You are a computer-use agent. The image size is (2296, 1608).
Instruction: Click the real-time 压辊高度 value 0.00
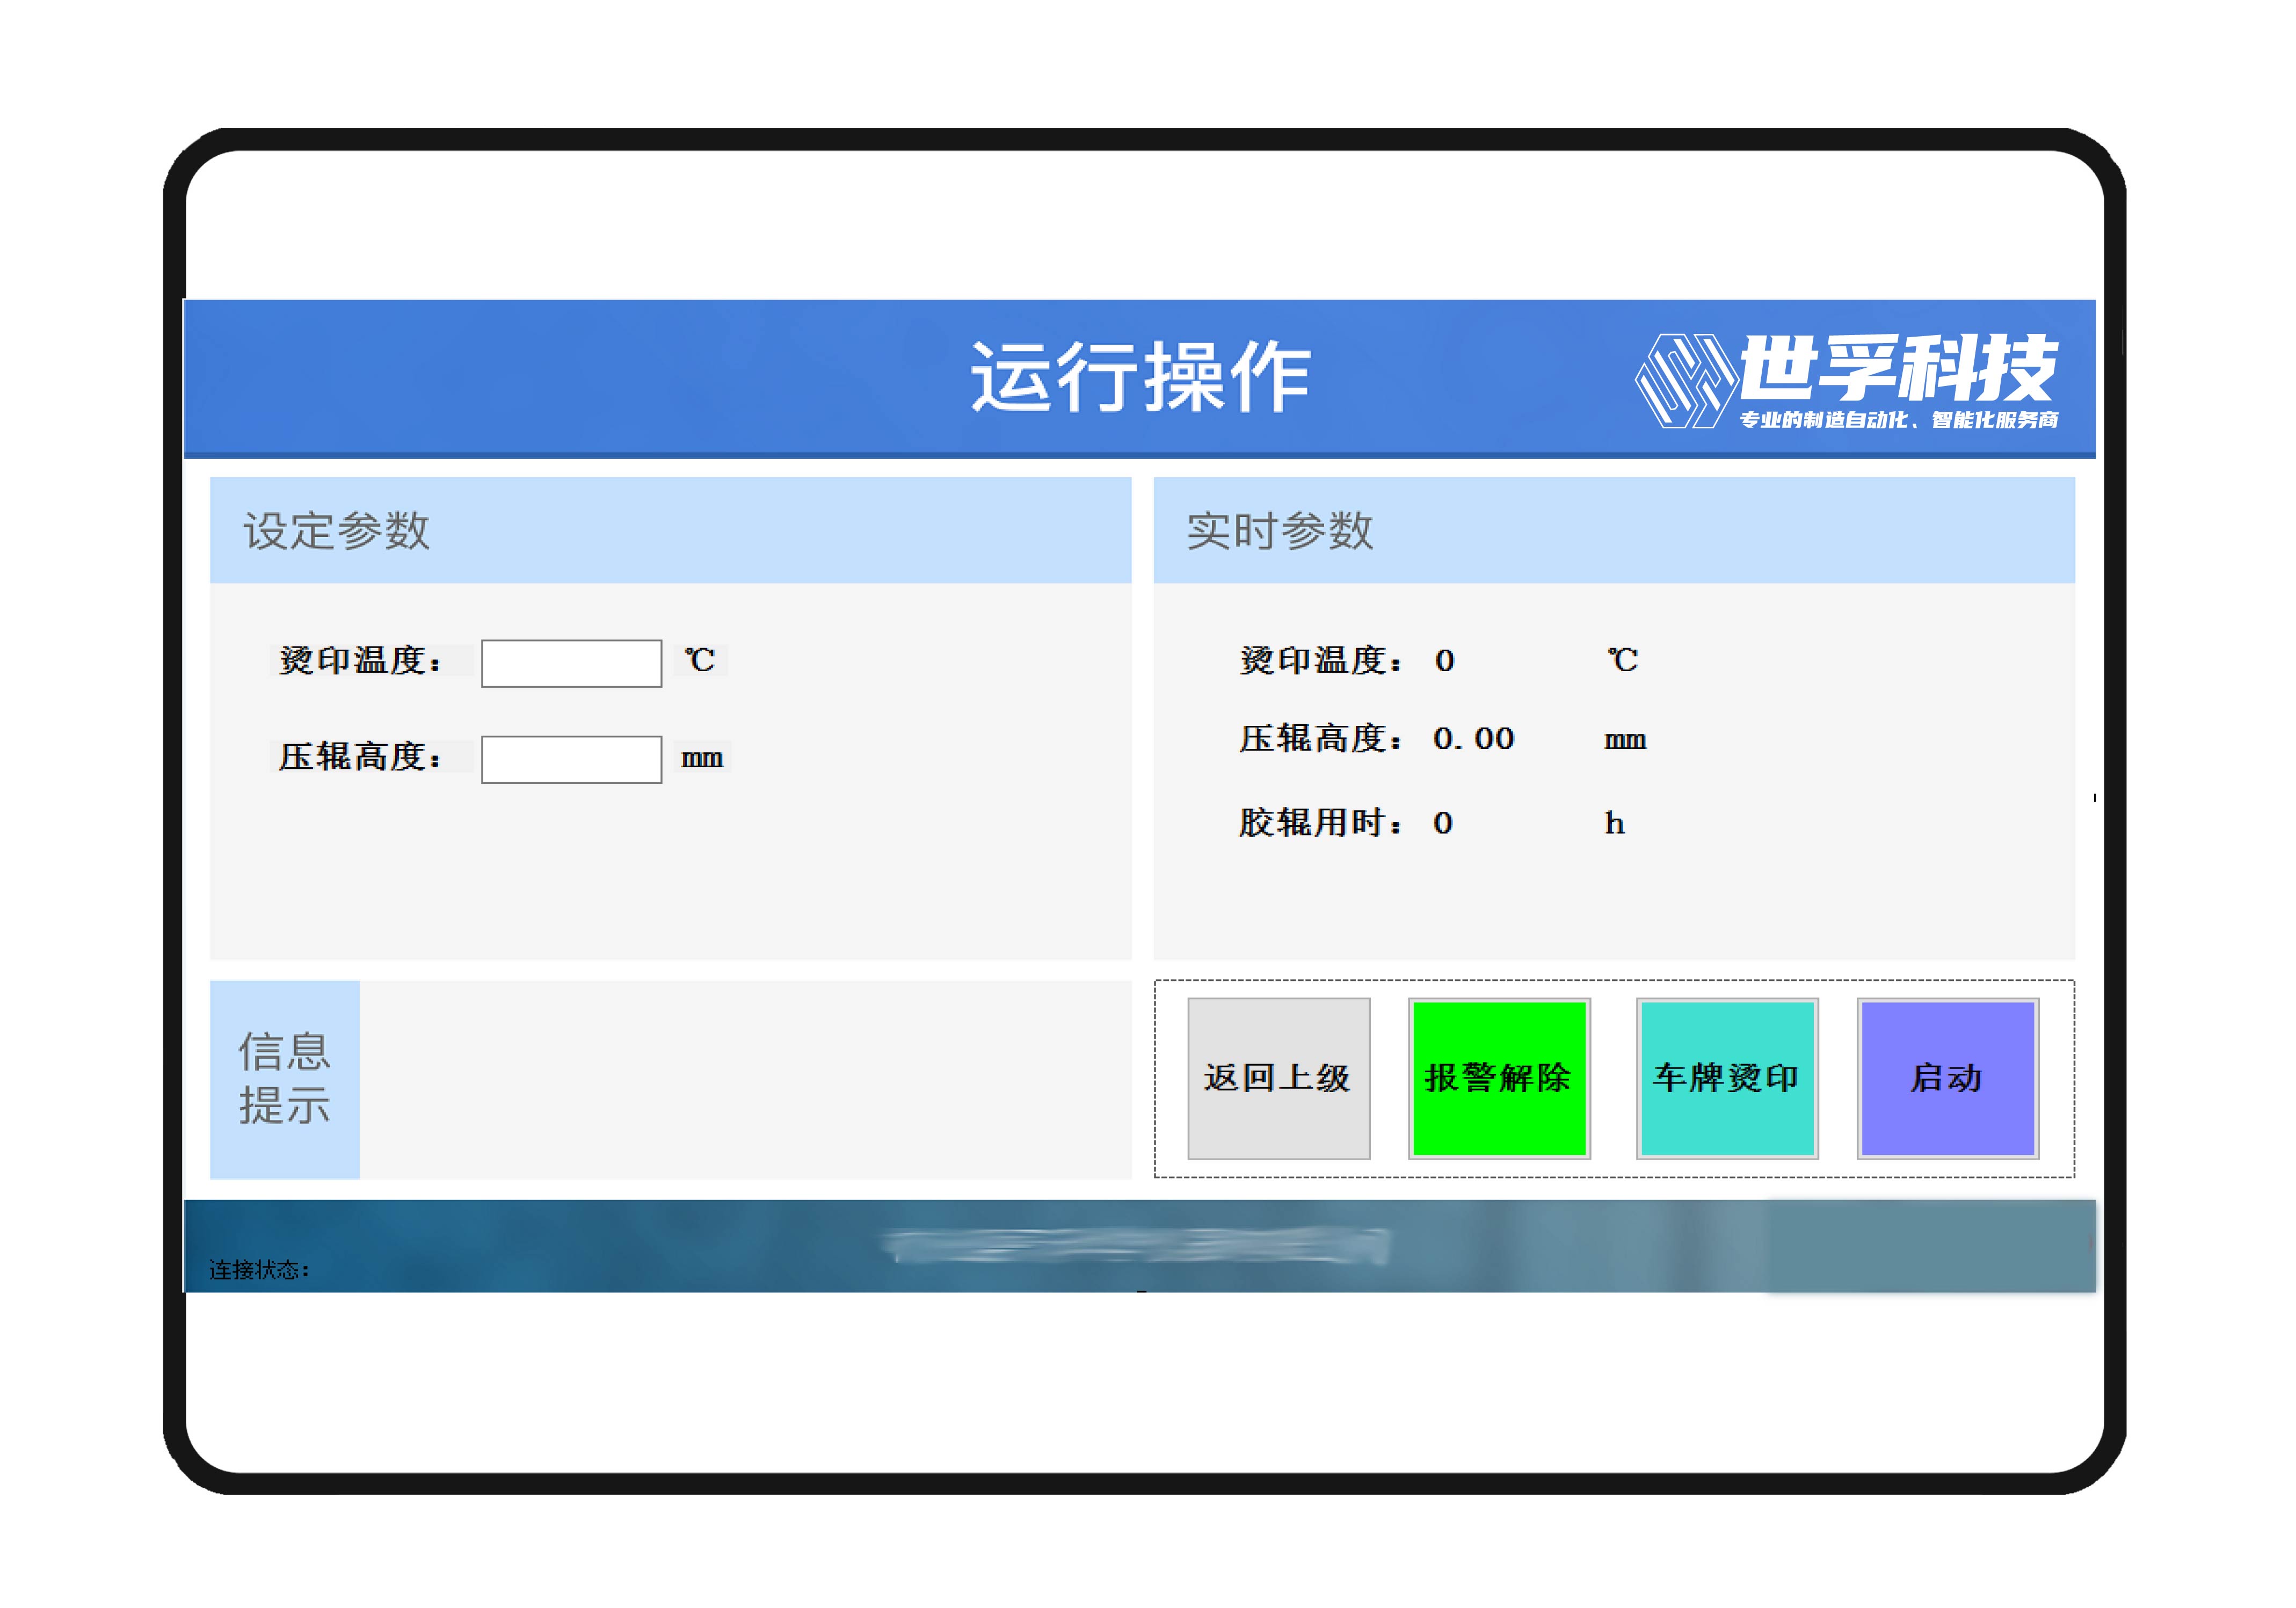[x=1473, y=739]
